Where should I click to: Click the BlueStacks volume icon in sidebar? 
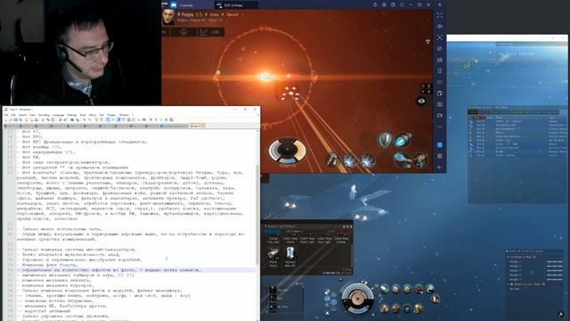click(439, 27)
